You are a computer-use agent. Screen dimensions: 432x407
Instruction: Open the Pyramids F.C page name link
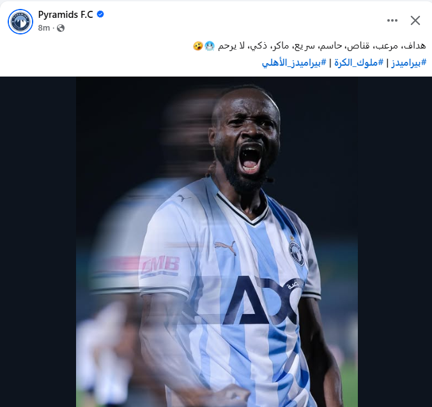click(66, 14)
